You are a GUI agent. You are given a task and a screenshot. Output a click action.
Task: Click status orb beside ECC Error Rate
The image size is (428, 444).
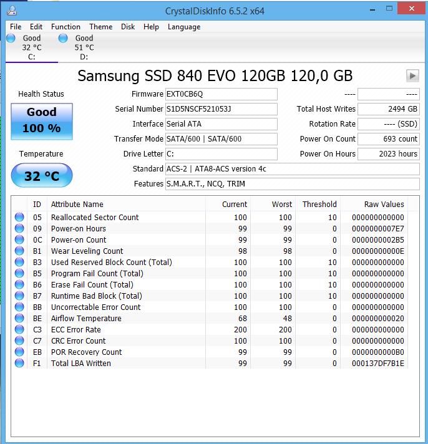pyautogui.click(x=19, y=329)
